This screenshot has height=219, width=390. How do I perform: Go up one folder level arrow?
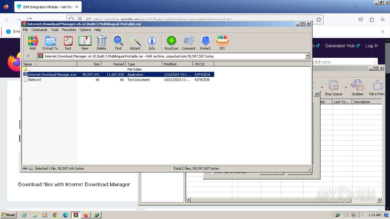click(28, 56)
